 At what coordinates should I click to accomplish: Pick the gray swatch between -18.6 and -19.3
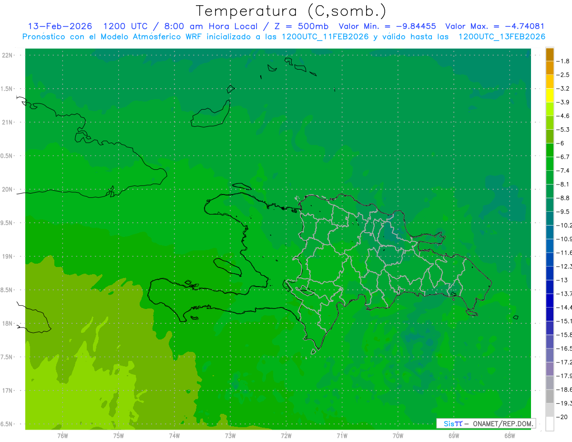click(x=550, y=397)
